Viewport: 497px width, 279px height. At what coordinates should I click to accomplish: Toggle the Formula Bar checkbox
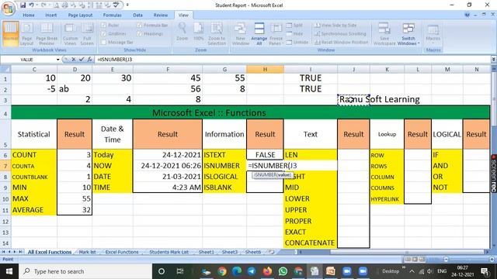point(140,25)
